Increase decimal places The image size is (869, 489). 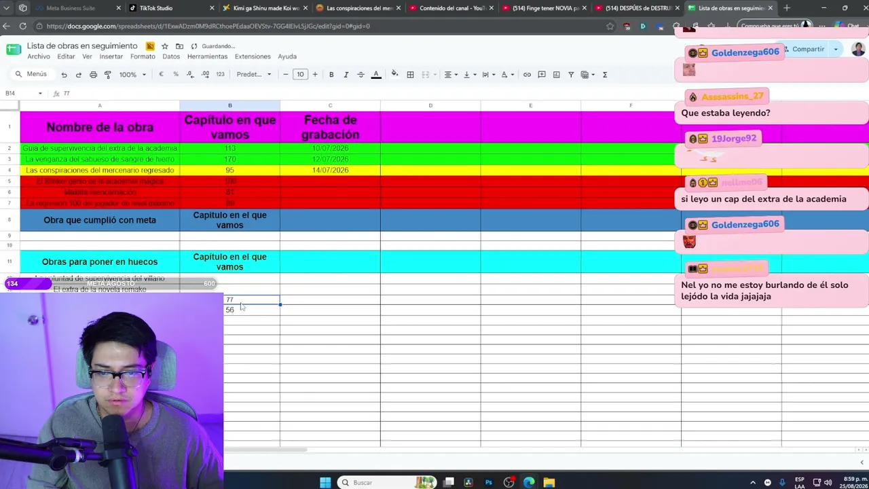[x=205, y=75]
